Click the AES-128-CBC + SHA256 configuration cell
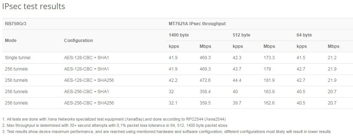 point(89,80)
